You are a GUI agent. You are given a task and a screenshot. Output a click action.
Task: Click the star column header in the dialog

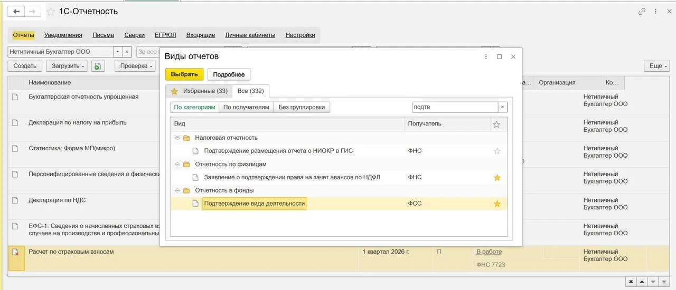click(496, 124)
